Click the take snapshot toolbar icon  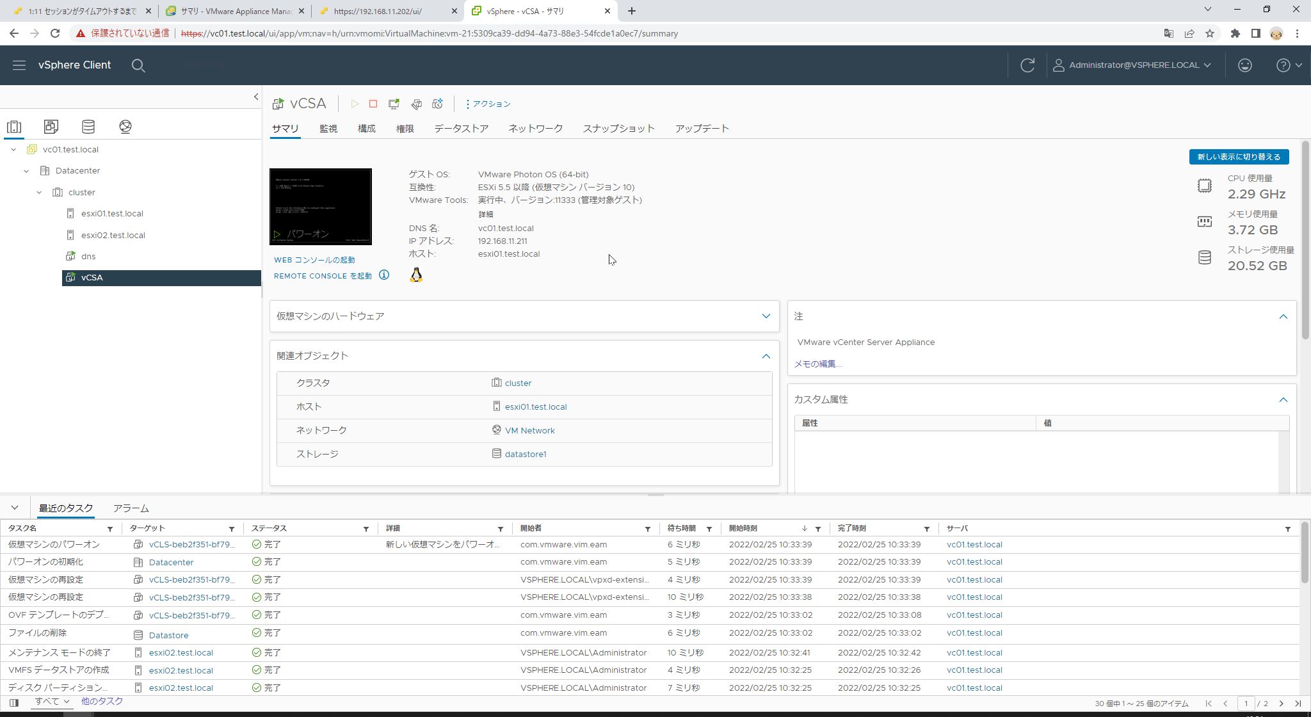click(438, 104)
